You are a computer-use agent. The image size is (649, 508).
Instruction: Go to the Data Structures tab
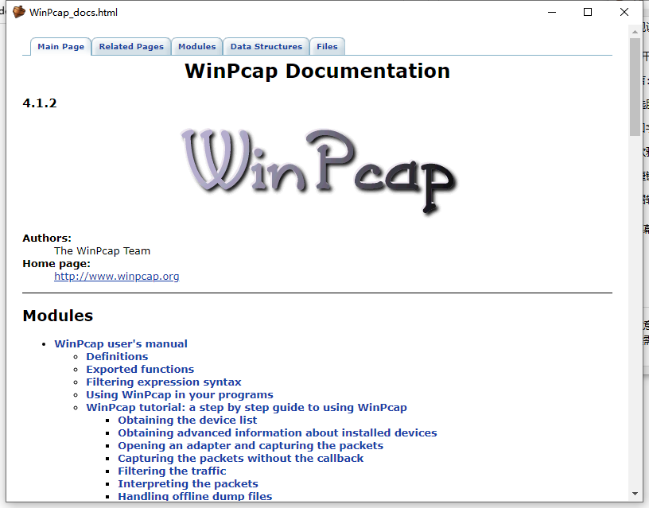(x=266, y=47)
